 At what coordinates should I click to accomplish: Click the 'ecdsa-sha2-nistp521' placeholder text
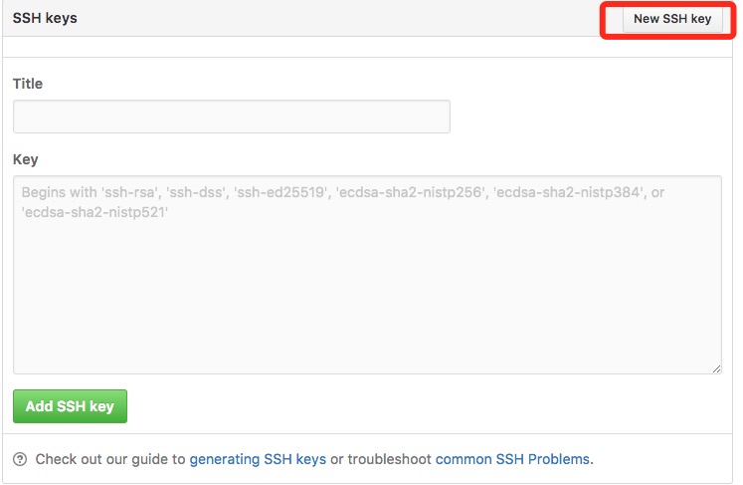click(94, 212)
